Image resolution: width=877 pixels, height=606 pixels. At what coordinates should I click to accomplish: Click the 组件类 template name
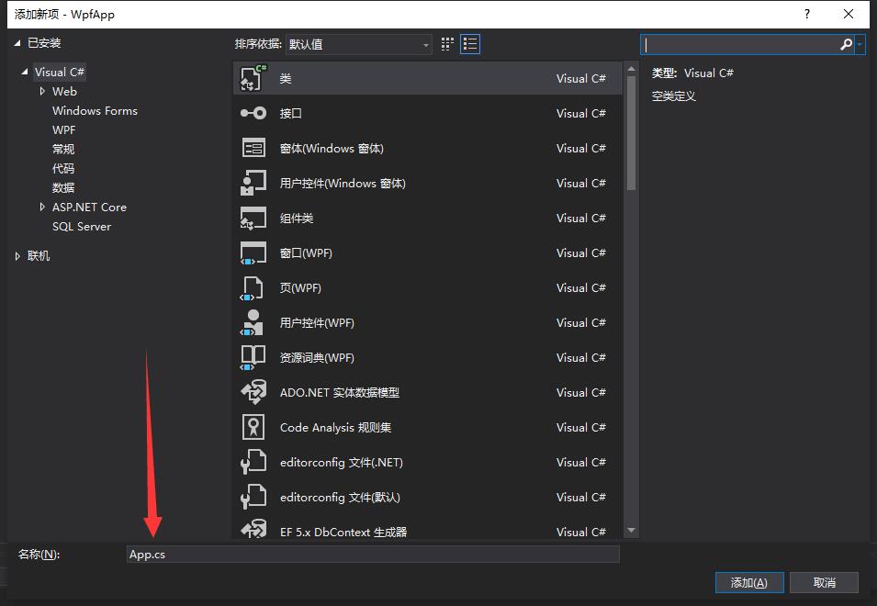pyautogui.click(x=297, y=218)
